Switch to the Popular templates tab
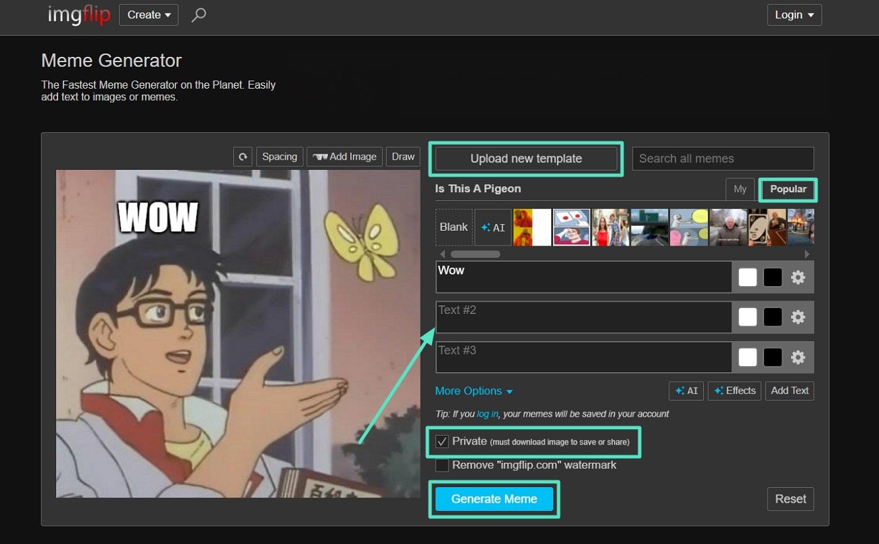The height and width of the screenshot is (544, 879). (788, 189)
